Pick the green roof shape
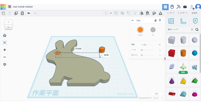201x105 pixels. (195, 81)
